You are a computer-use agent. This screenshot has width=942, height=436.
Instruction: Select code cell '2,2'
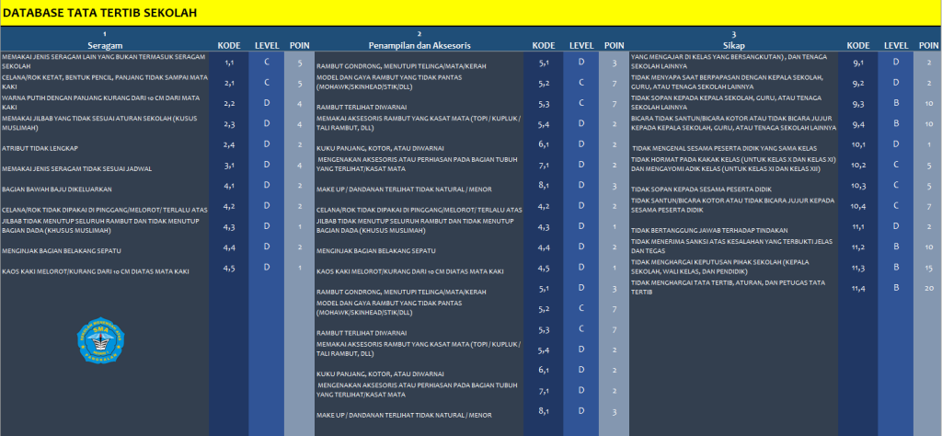click(229, 103)
